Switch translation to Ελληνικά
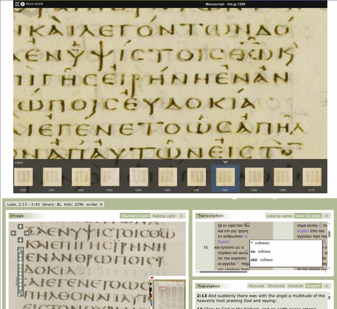 coord(276,286)
